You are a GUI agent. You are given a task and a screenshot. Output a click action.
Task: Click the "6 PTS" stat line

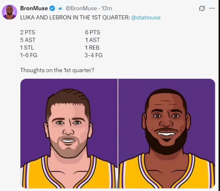tap(93, 33)
